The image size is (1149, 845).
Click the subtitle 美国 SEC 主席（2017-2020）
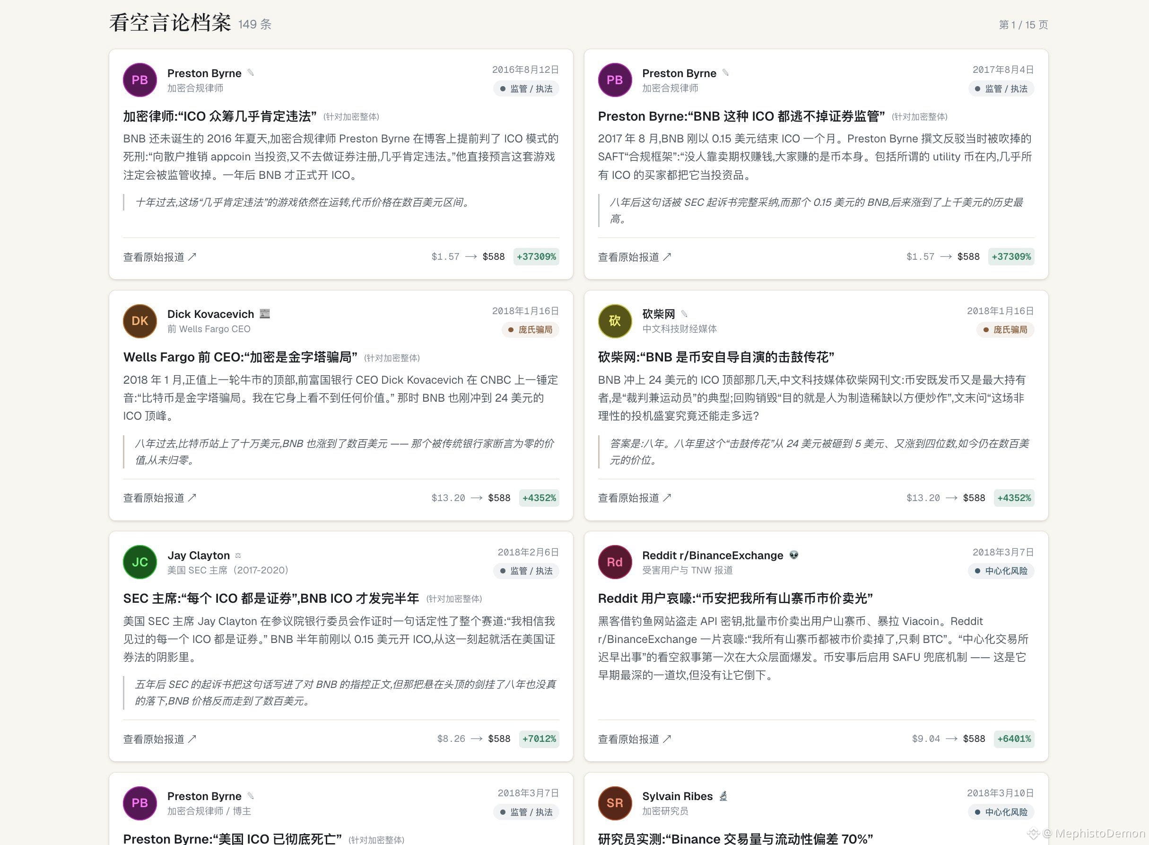(x=228, y=570)
